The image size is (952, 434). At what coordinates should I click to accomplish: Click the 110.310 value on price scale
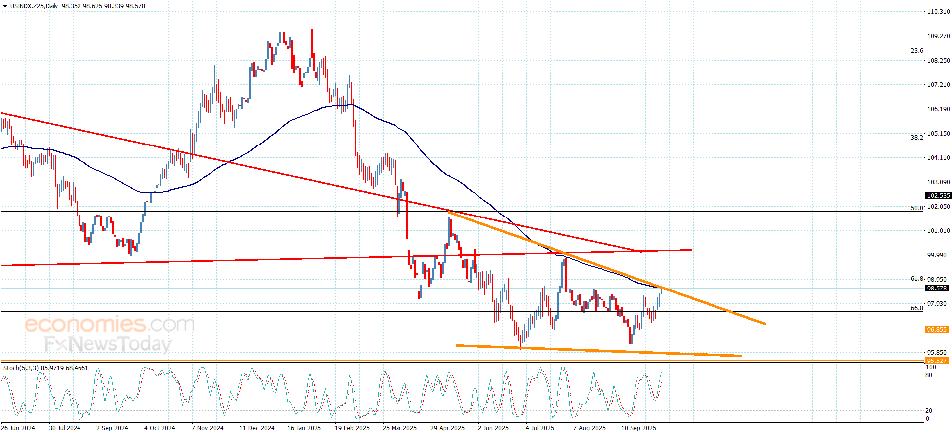pos(939,12)
